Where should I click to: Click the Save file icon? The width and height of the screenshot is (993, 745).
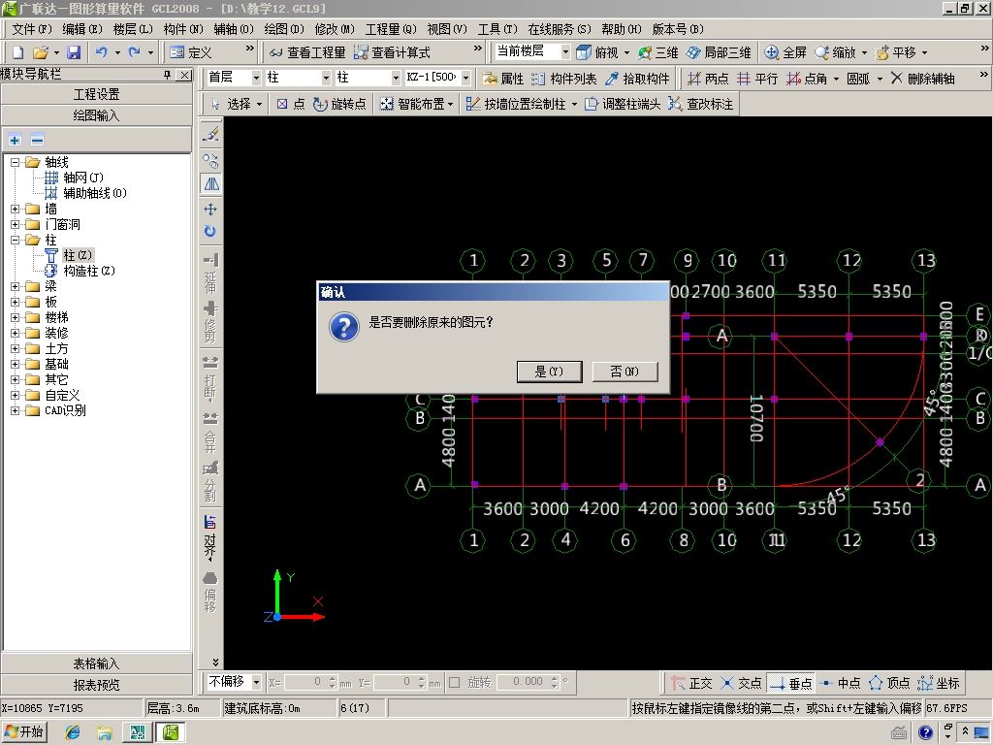74,52
